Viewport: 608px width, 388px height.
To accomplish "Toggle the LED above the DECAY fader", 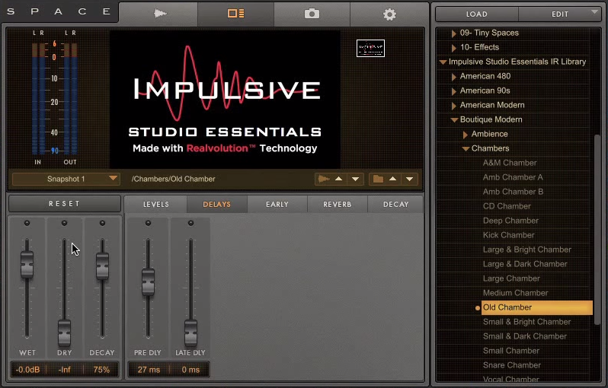I will click(x=102, y=223).
